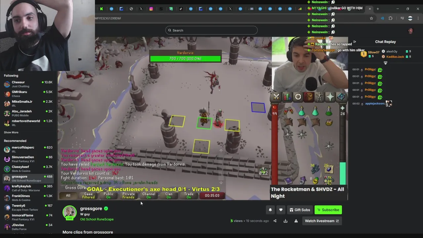Viewport: 423px width, 238px height.
Task: Switch to the Kick browser tab
Action: click(x=101, y=9)
